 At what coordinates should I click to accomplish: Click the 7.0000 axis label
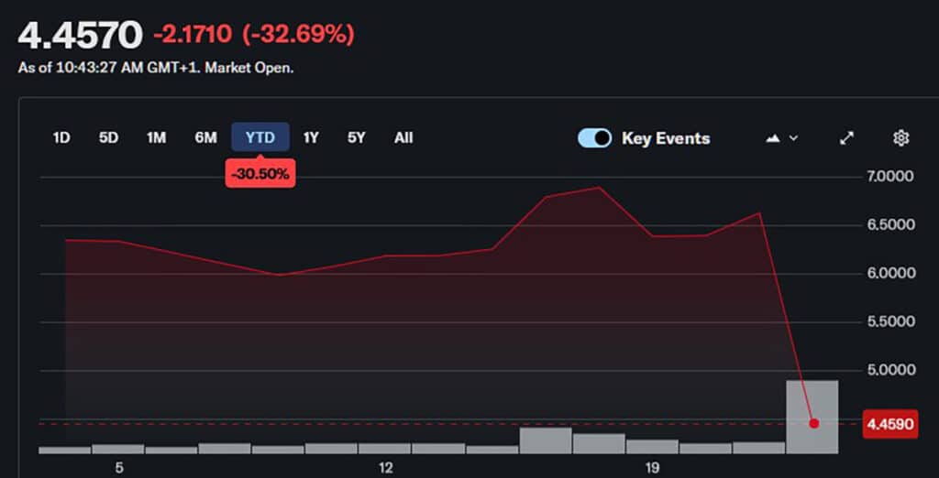point(890,177)
